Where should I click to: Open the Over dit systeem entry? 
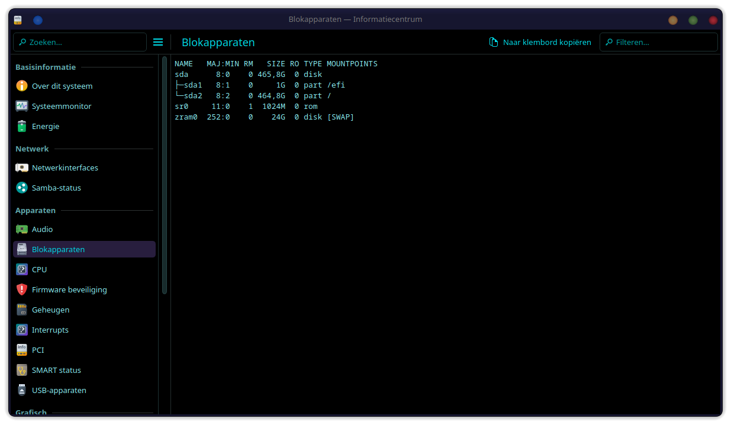coord(84,86)
